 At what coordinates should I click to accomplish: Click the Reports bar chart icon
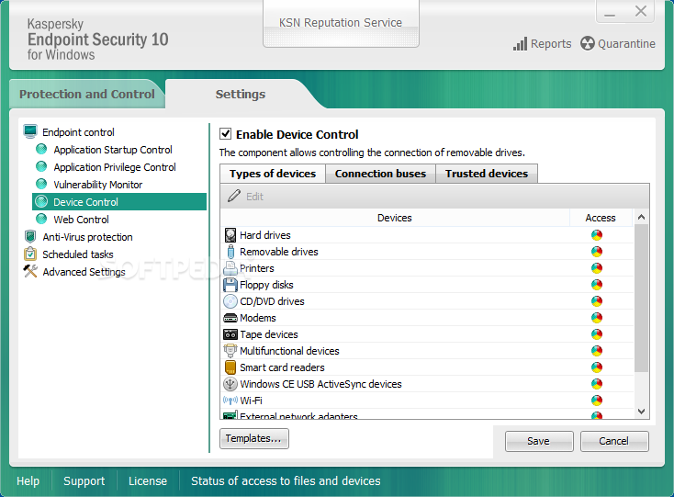(520, 44)
